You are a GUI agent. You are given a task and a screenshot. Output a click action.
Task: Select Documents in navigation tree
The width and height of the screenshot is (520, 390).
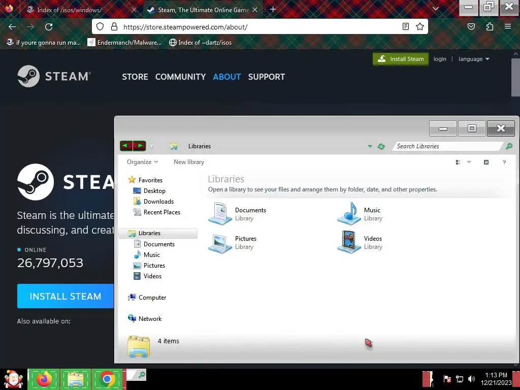click(x=154, y=244)
